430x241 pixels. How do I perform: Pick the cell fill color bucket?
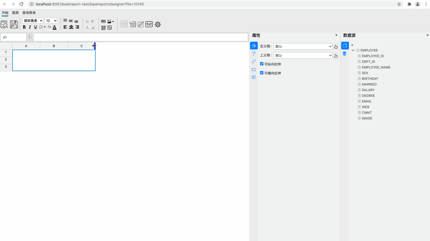pos(49,27)
